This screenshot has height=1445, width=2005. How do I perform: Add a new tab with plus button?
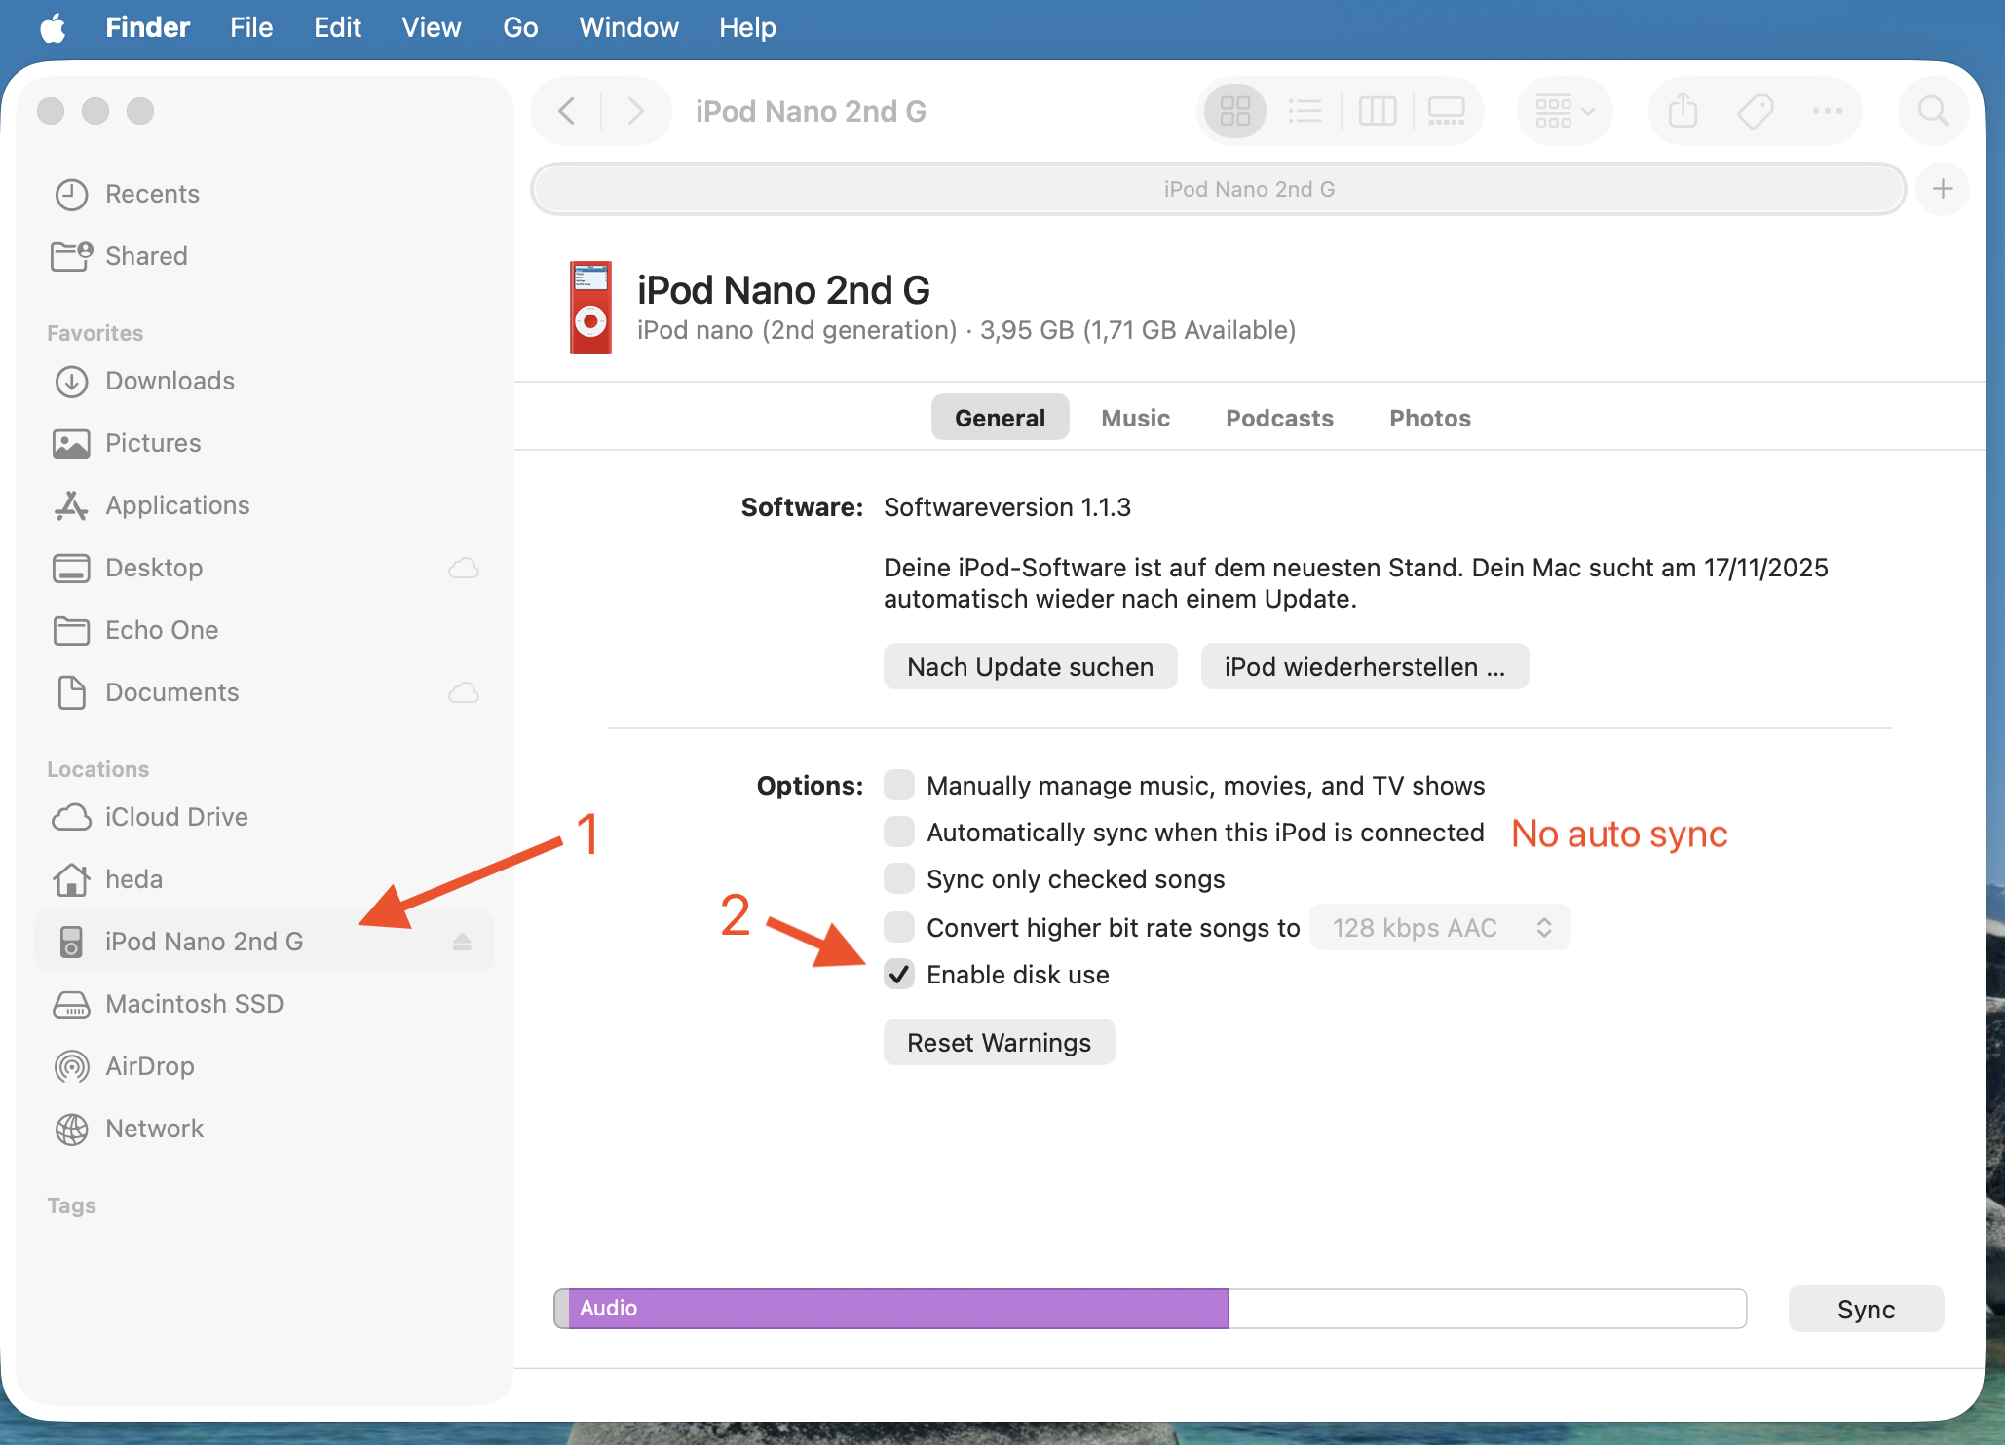pyautogui.click(x=1943, y=189)
